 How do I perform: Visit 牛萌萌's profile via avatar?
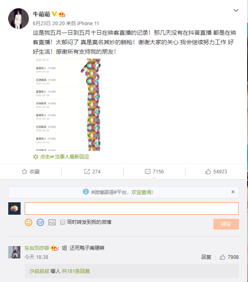point(19,19)
